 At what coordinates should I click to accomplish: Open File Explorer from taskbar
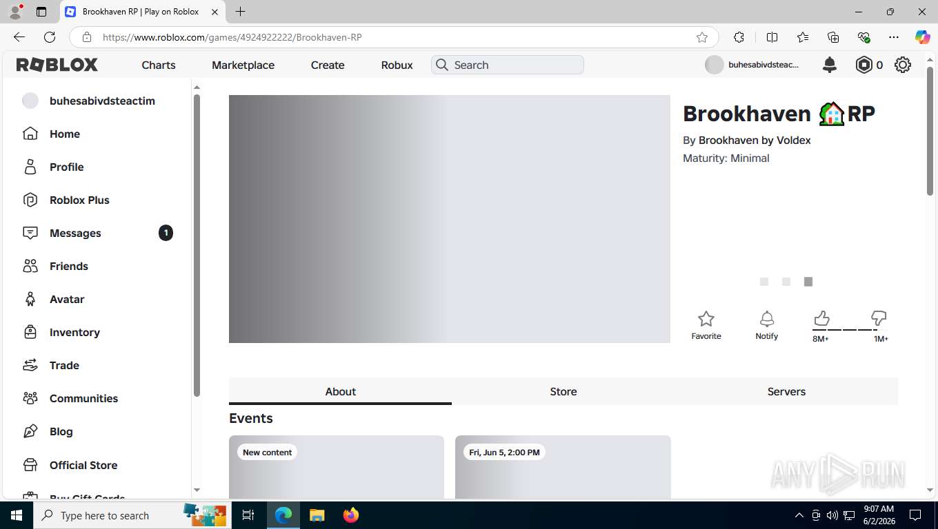(x=317, y=515)
